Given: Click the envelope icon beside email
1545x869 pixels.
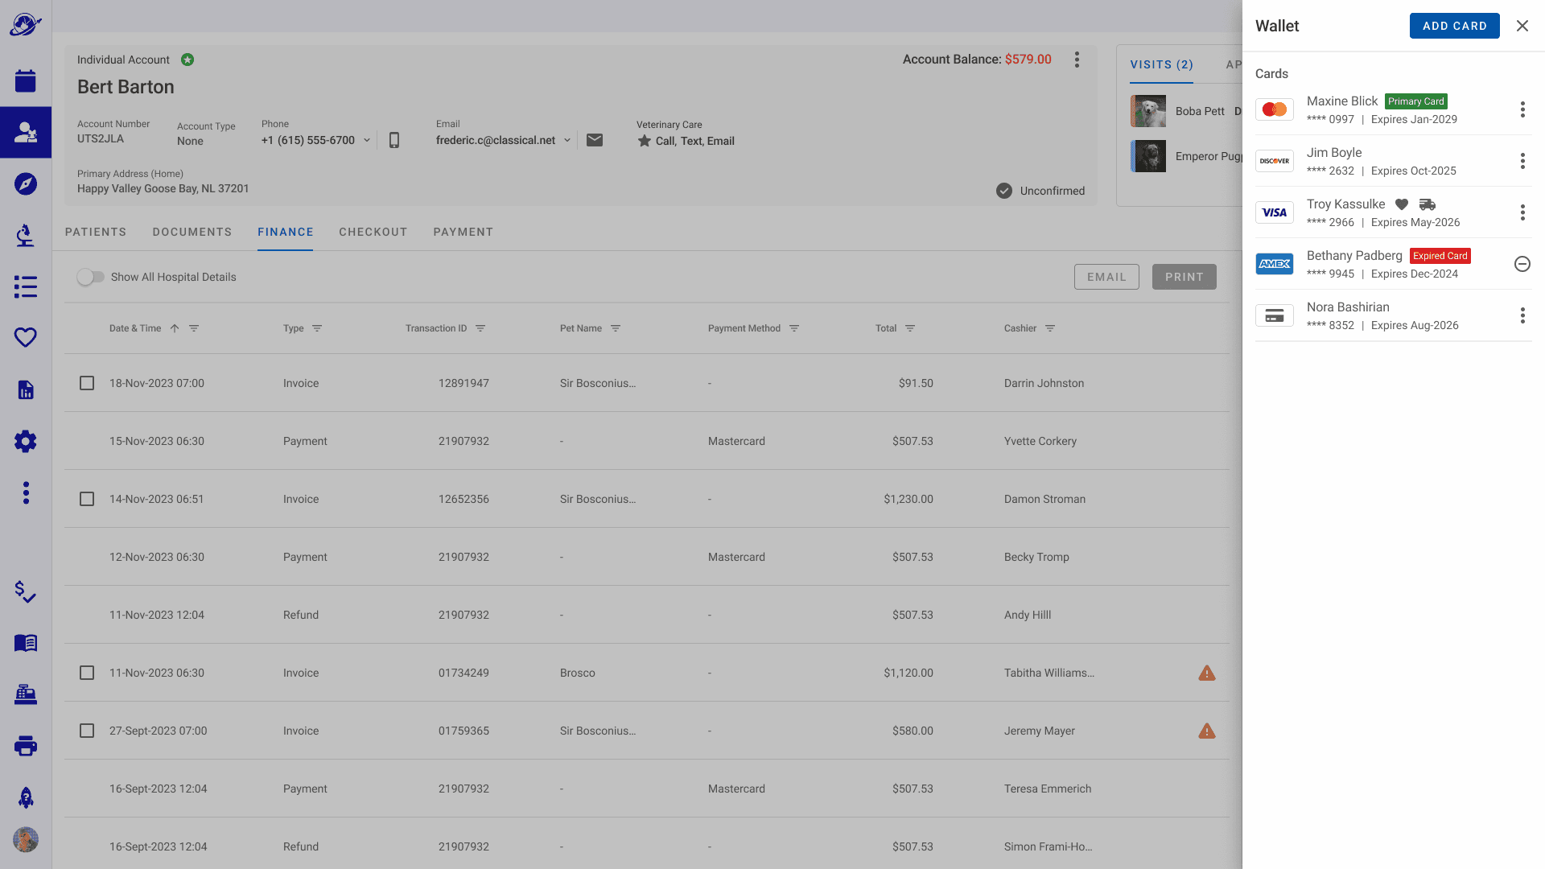Looking at the screenshot, I should pyautogui.click(x=595, y=140).
